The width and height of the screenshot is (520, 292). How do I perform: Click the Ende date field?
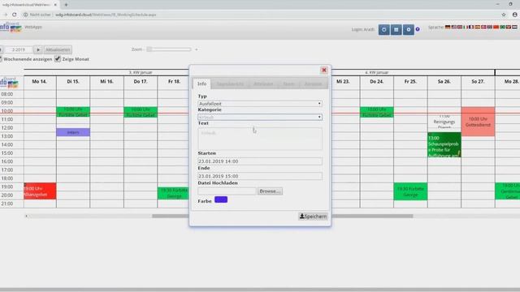(x=260, y=176)
